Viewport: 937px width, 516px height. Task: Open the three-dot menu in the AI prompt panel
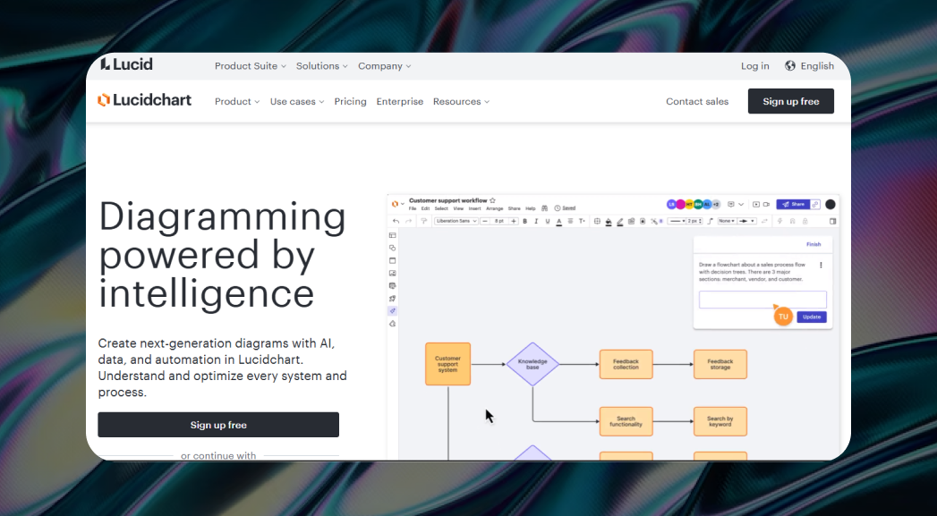coord(821,266)
